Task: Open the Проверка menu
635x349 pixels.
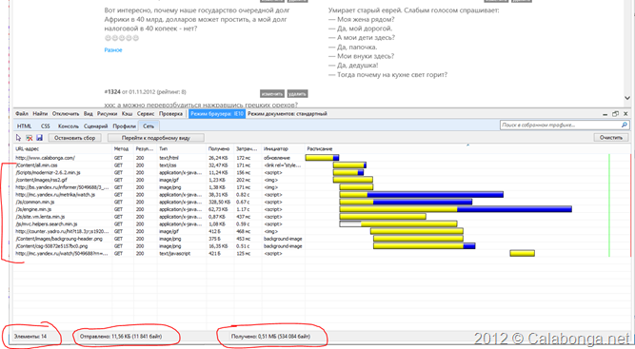Action: 170,114
